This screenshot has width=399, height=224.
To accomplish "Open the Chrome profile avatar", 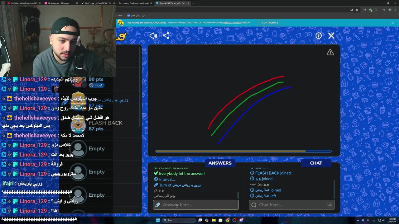I will tap(390, 10).
